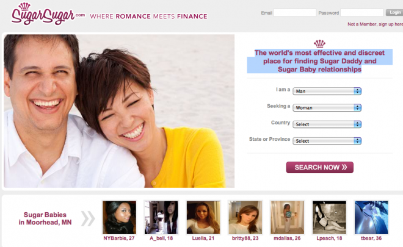Open the 'Seeking a' dropdown showing Woman
Screen dimensions: 403x247
[327, 108]
